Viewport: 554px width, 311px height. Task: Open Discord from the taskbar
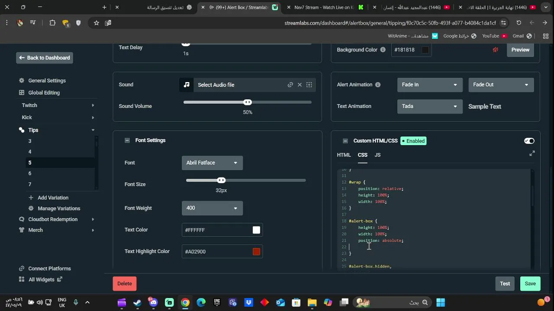point(153,302)
